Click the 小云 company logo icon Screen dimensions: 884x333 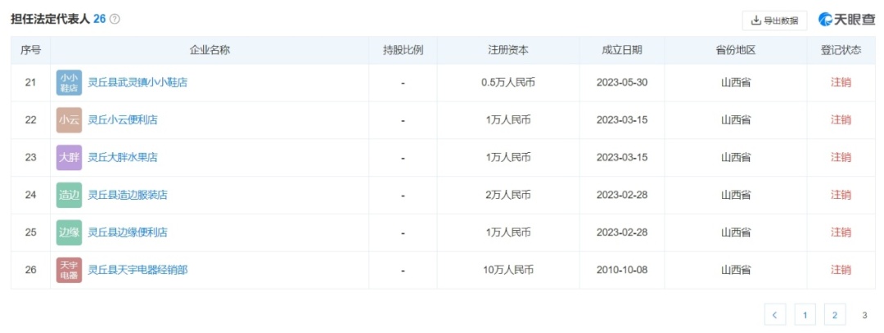coord(69,120)
